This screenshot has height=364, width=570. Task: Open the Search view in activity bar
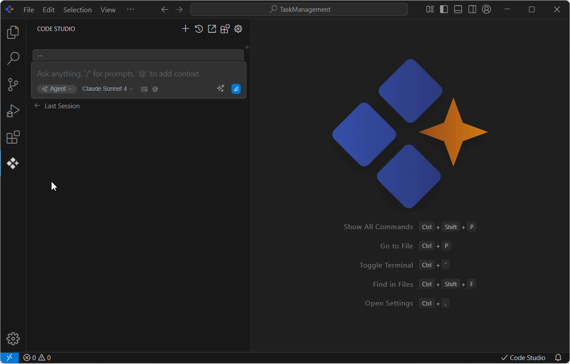[x=13, y=58]
